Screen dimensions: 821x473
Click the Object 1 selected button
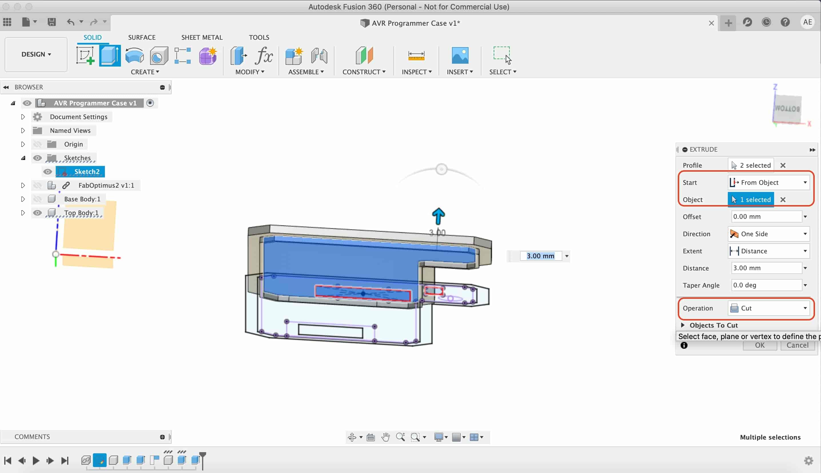click(x=751, y=199)
